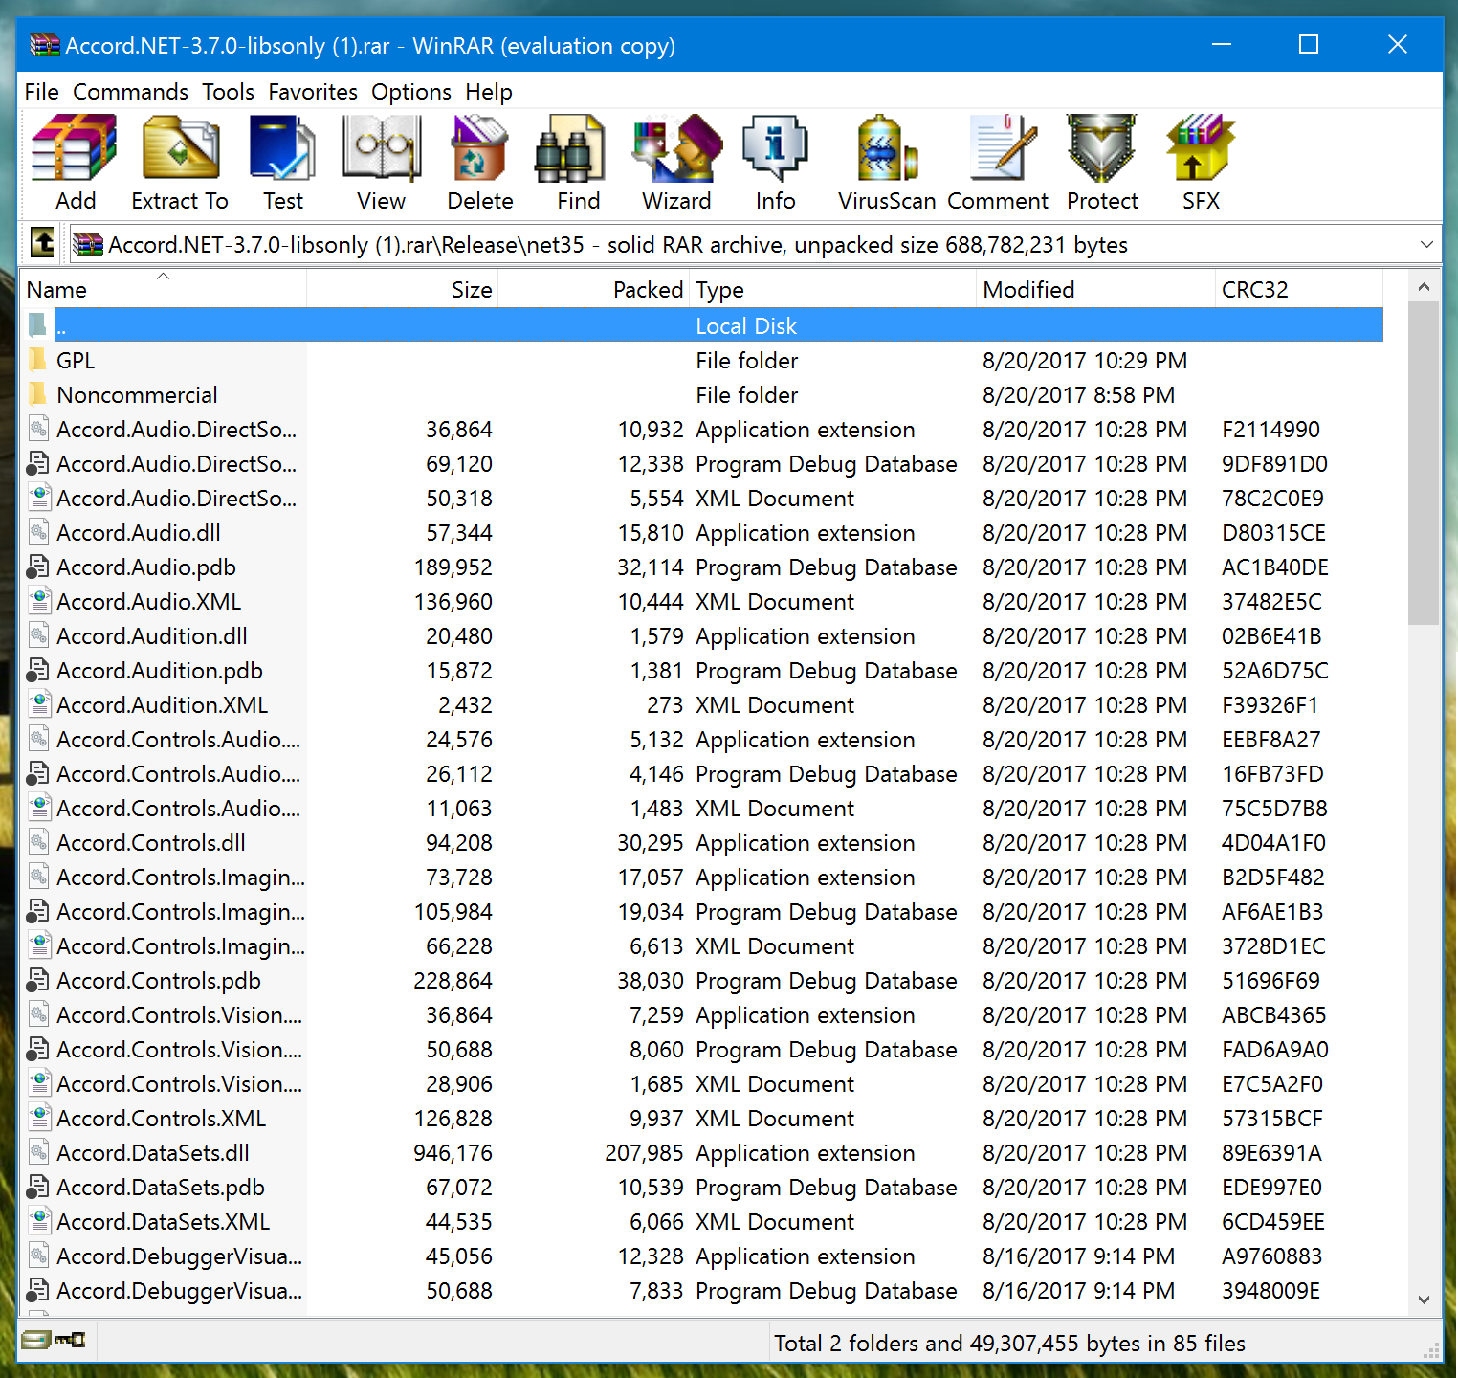This screenshot has width=1458, height=1378.
Task: Click the drive and key status bar icon
Action: 54,1340
